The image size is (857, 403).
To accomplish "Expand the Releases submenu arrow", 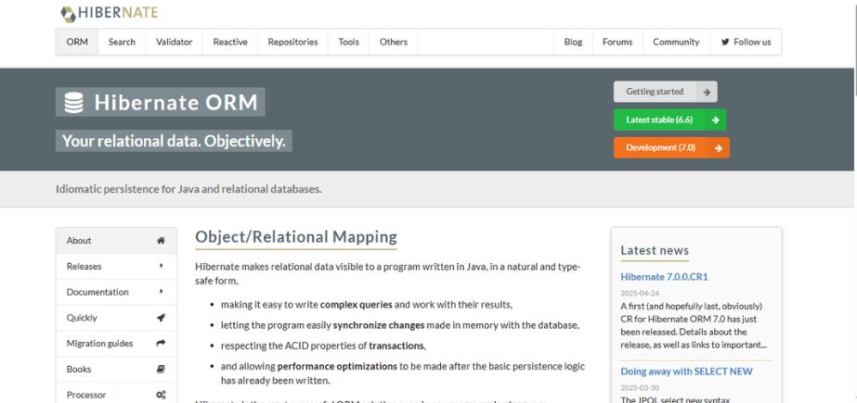I will 162,266.
